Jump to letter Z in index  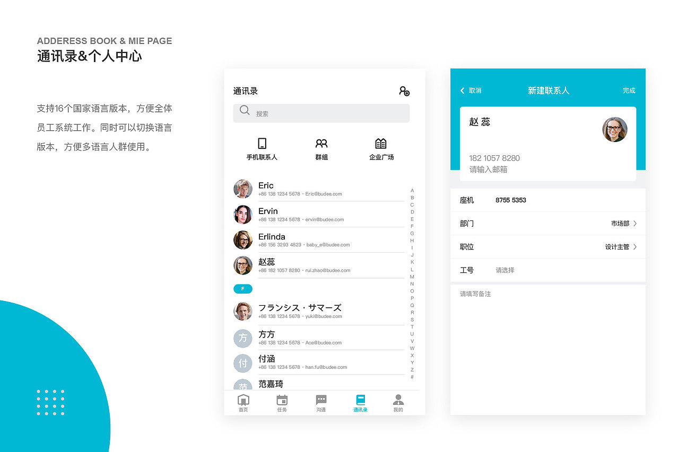point(412,369)
